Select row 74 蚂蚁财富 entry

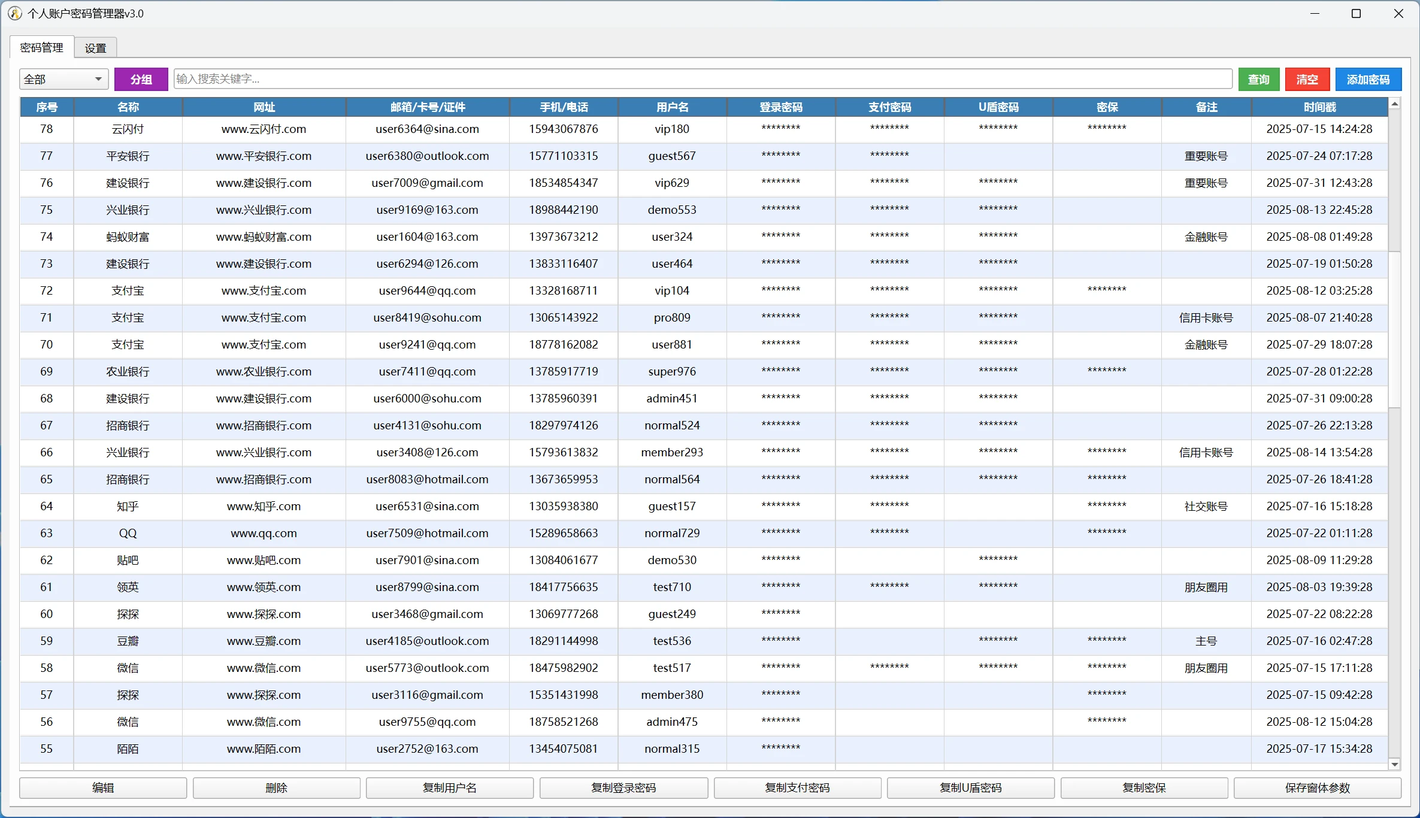pos(128,237)
